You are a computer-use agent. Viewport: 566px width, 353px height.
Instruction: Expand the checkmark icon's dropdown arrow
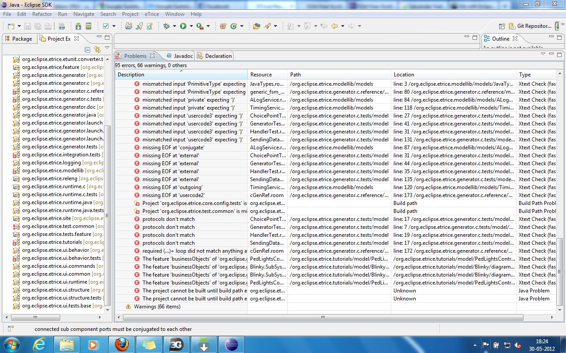[x=113, y=26]
